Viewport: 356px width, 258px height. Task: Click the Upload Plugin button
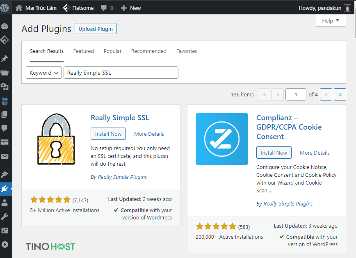pos(96,29)
